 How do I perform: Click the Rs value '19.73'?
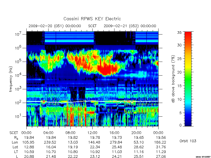pos(117,138)
